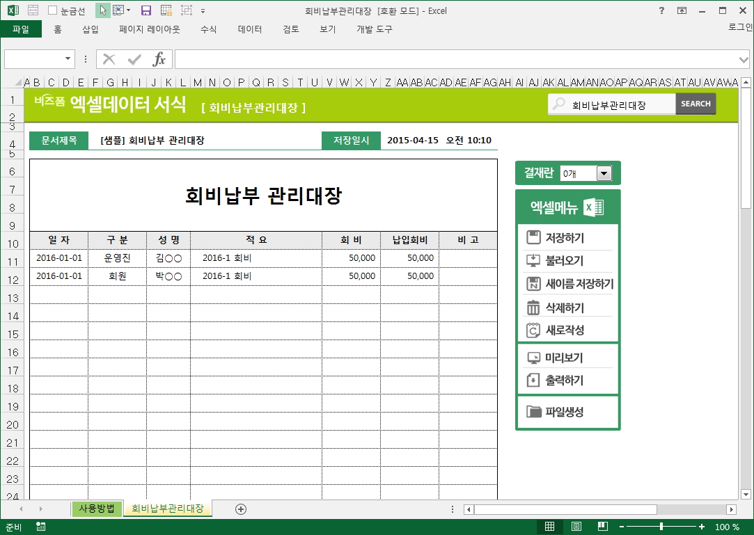Open the Name Box dropdown arrow
This screenshot has width=754, height=535.
[x=68, y=58]
